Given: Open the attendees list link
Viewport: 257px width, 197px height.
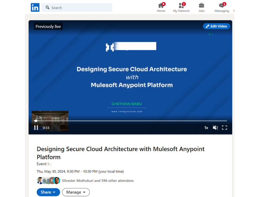Looking at the screenshot, I should (98, 181).
